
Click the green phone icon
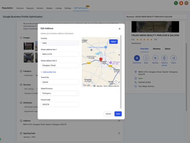176,3
